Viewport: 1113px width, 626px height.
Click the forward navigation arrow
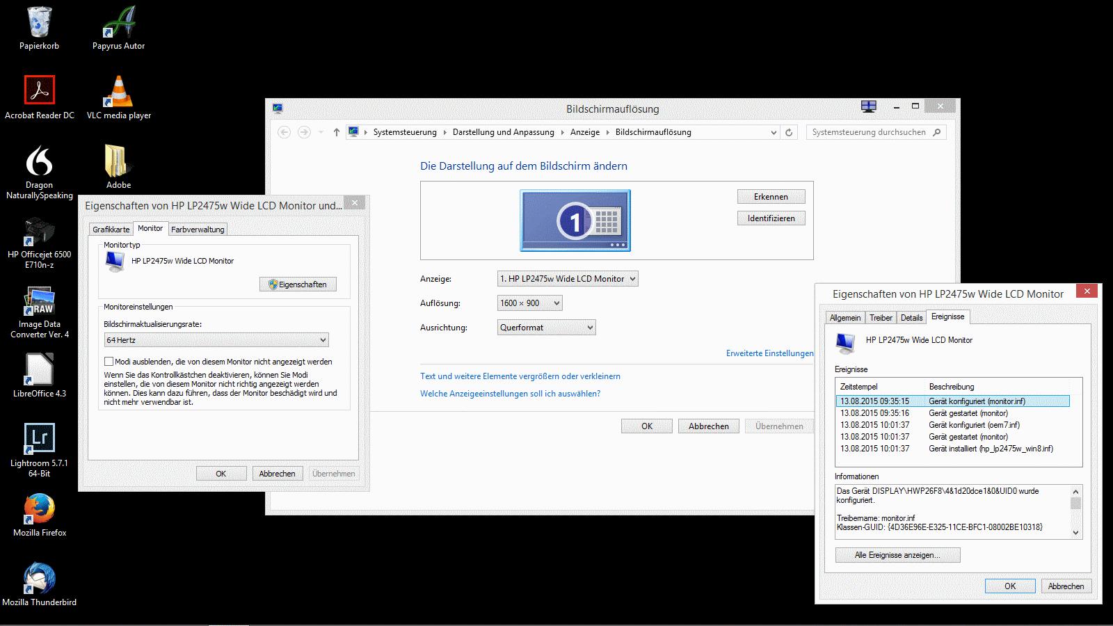tap(304, 132)
